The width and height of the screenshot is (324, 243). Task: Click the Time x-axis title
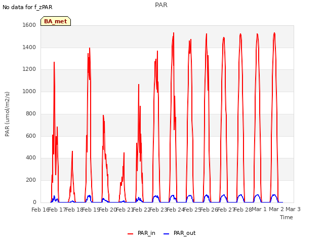pyautogui.click(x=287, y=217)
